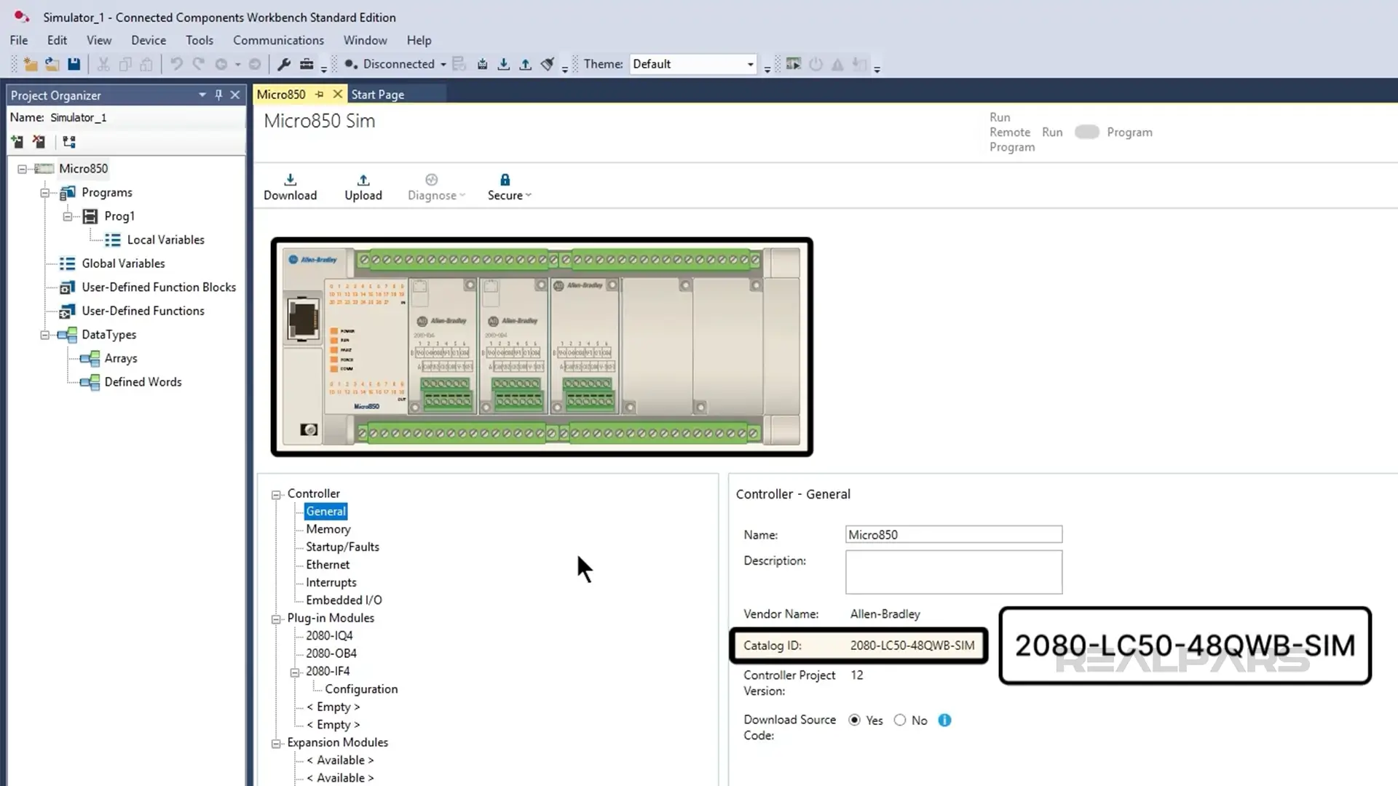The height and width of the screenshot is (786, 1398).
Task: Click the pin icon on Micro850 tab
Action: [320, 94]
